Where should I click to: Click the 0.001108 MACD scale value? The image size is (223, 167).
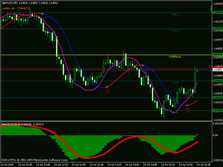point(218,124)
